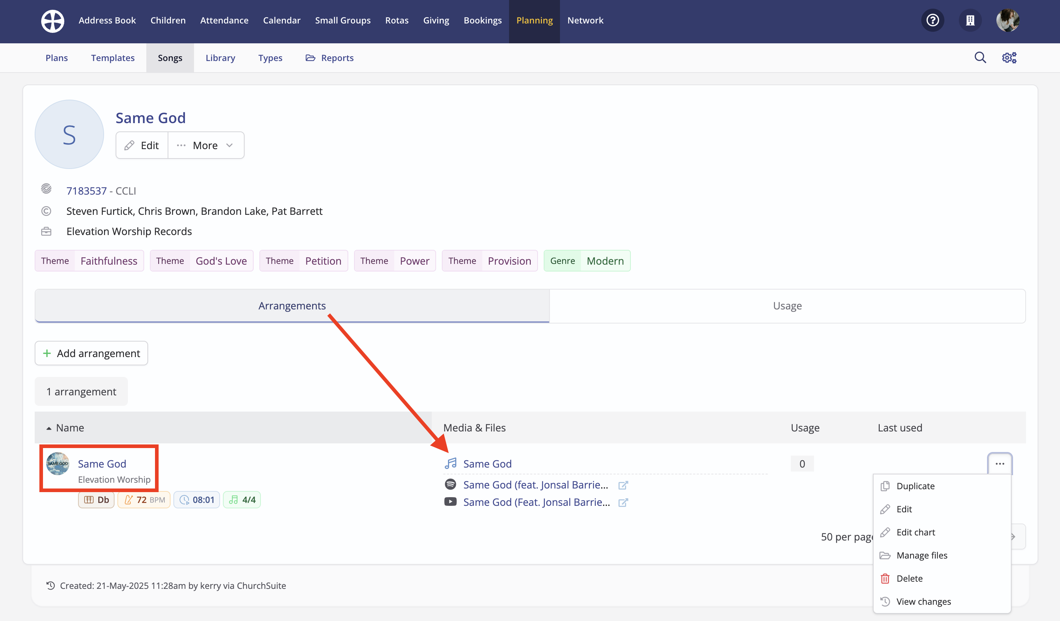Open the Types sub-tab

pos(270,58)
